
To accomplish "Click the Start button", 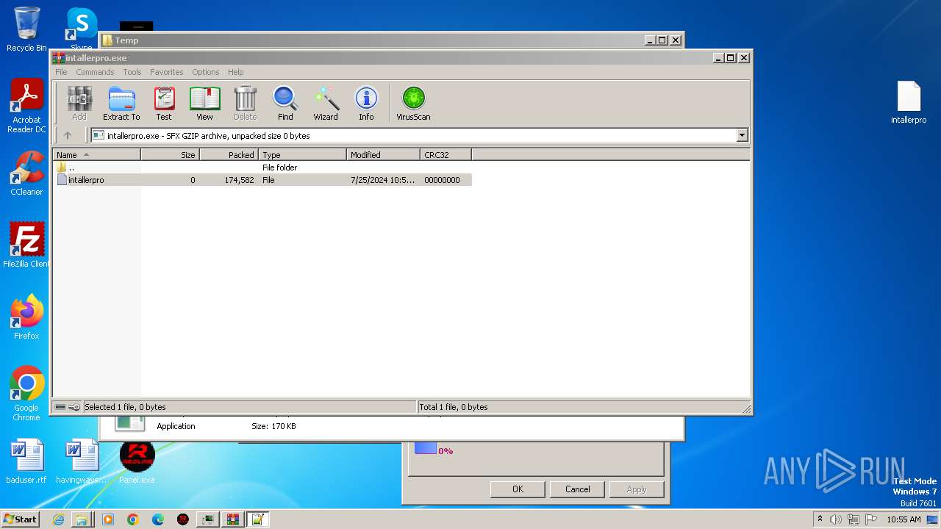I will pyautogui.click(x=21, y=519).
